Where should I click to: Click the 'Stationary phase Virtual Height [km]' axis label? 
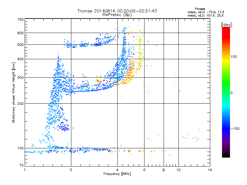coord(14,93)
